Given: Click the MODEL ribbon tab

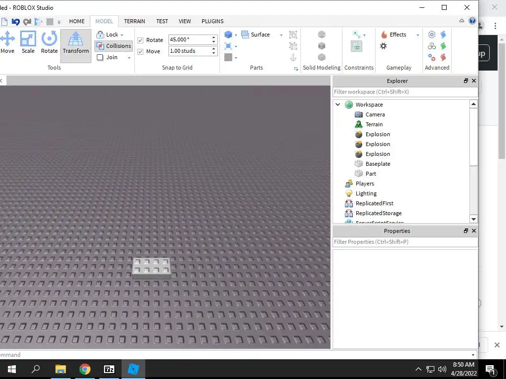Looking at the screenshot, I should [x=104, y=21].
